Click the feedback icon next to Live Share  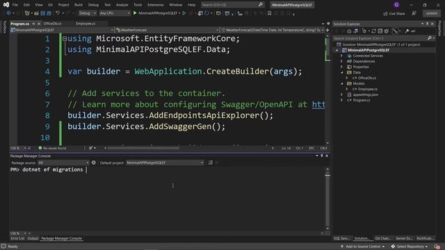pos(414,13)
